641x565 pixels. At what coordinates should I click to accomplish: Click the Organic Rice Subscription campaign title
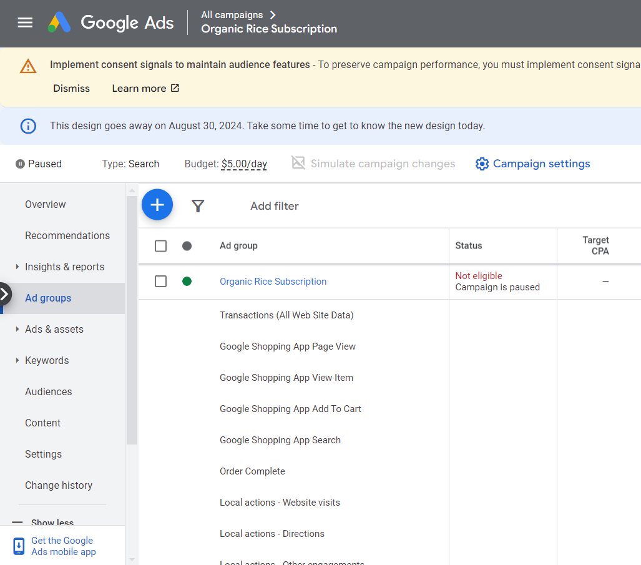269,29
